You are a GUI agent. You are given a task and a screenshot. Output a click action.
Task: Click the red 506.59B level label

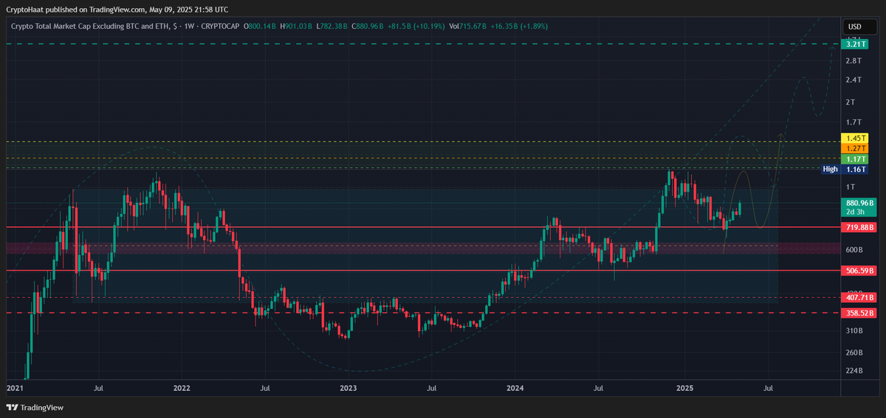click(x=859, y=271)
